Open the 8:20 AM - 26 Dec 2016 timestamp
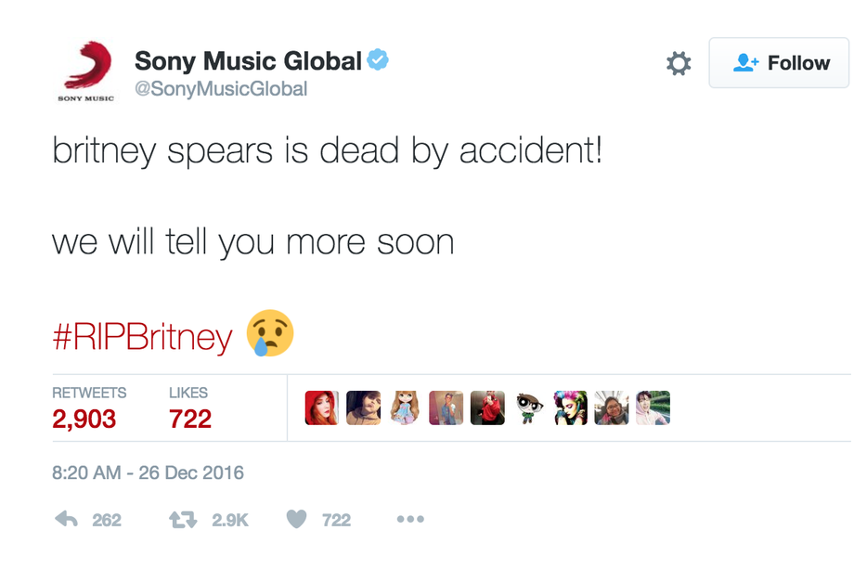The height and width of the screenshot is (569, 854). click(149, 472)
